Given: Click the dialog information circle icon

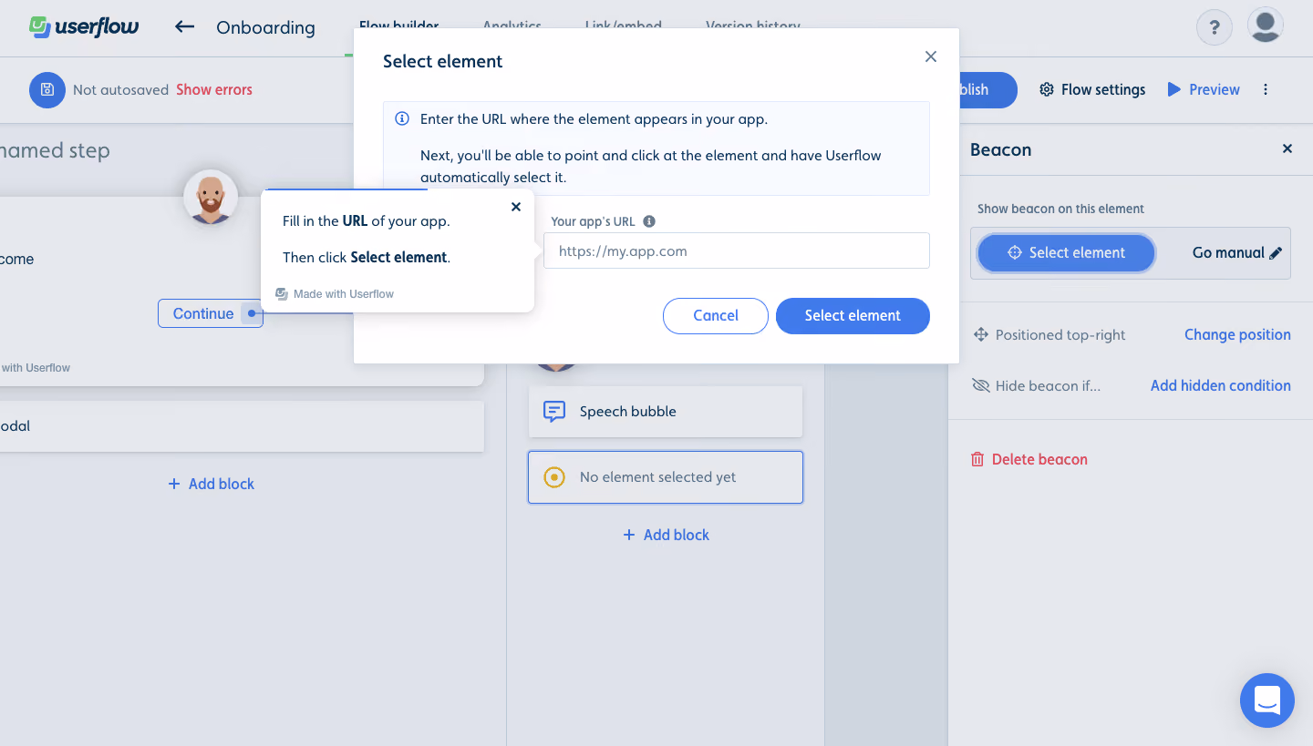Looking at the screenshot, I should coord(402,119).
